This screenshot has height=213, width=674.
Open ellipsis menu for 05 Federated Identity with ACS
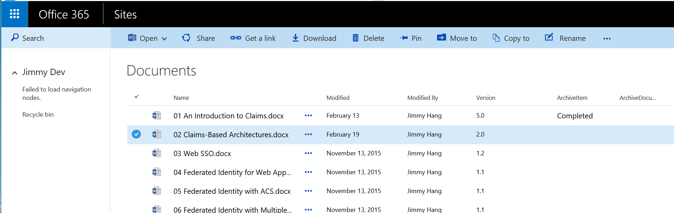(x=308, y=191)
